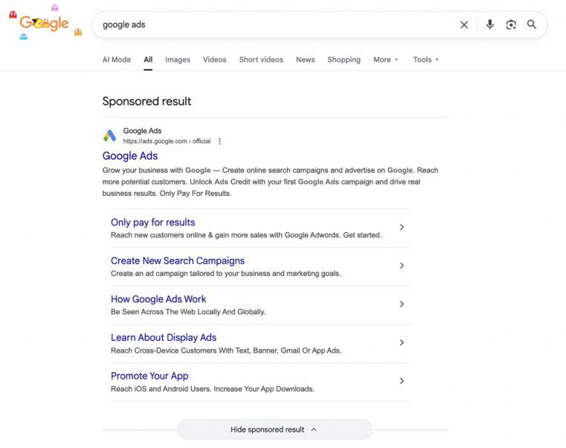Switch to the Images tab
The width and height of the screenshot is (566, 448).
178,60
